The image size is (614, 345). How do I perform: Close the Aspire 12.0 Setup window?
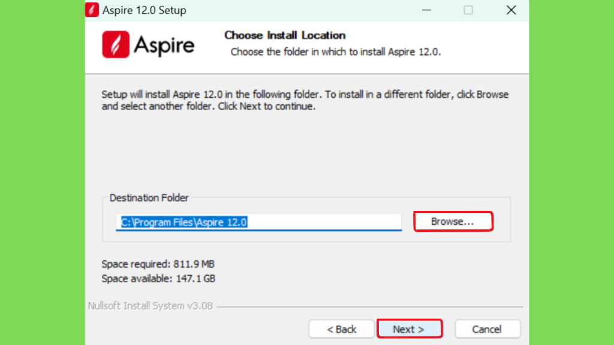[x=511, y=10]
